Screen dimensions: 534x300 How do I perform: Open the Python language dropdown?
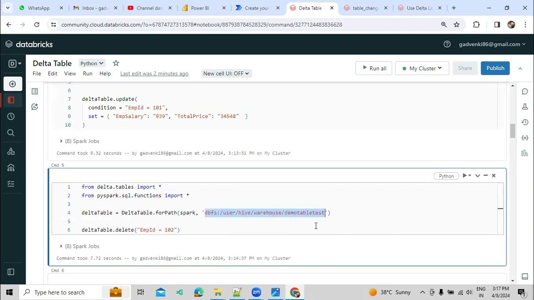point(92,63)
